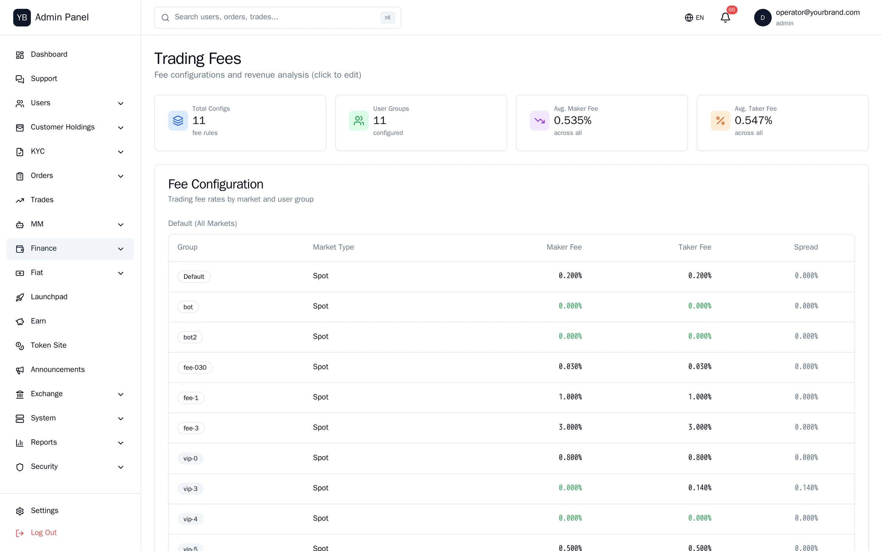
Task: Click the Announcements megaphone icon
Action: 20,370
